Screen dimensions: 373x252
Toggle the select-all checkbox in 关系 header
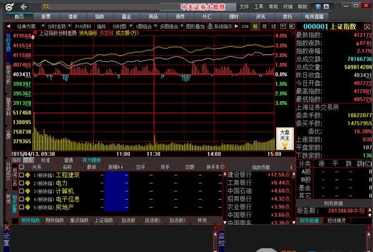(21, 167)
